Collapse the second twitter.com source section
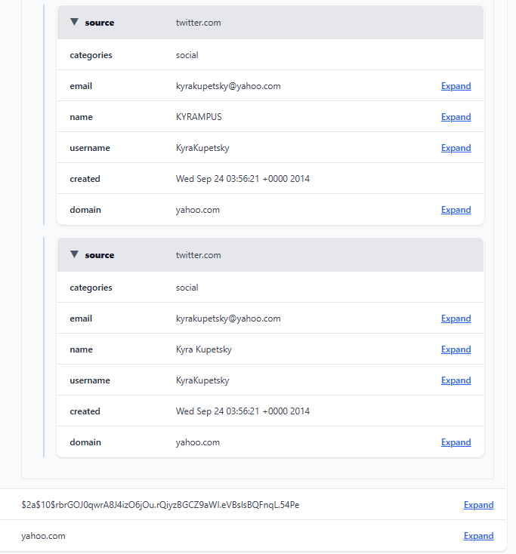Viewport: 516px width, 554px height. [74, 255]
